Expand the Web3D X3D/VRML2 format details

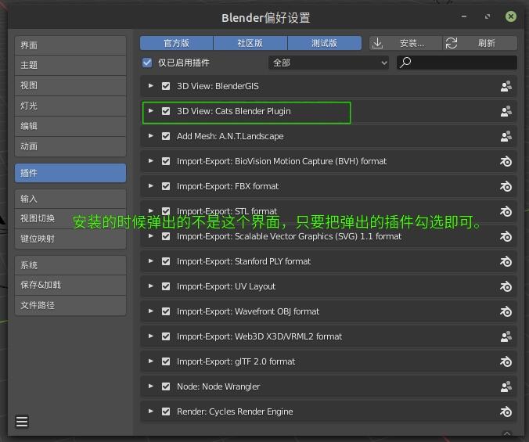point(151,336)
